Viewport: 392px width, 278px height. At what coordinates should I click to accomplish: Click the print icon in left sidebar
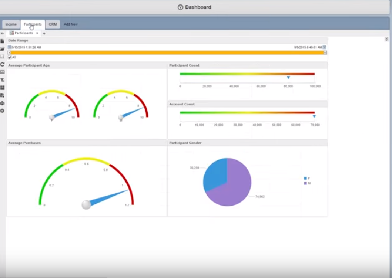pyautogui.click(x=2, y=103)
